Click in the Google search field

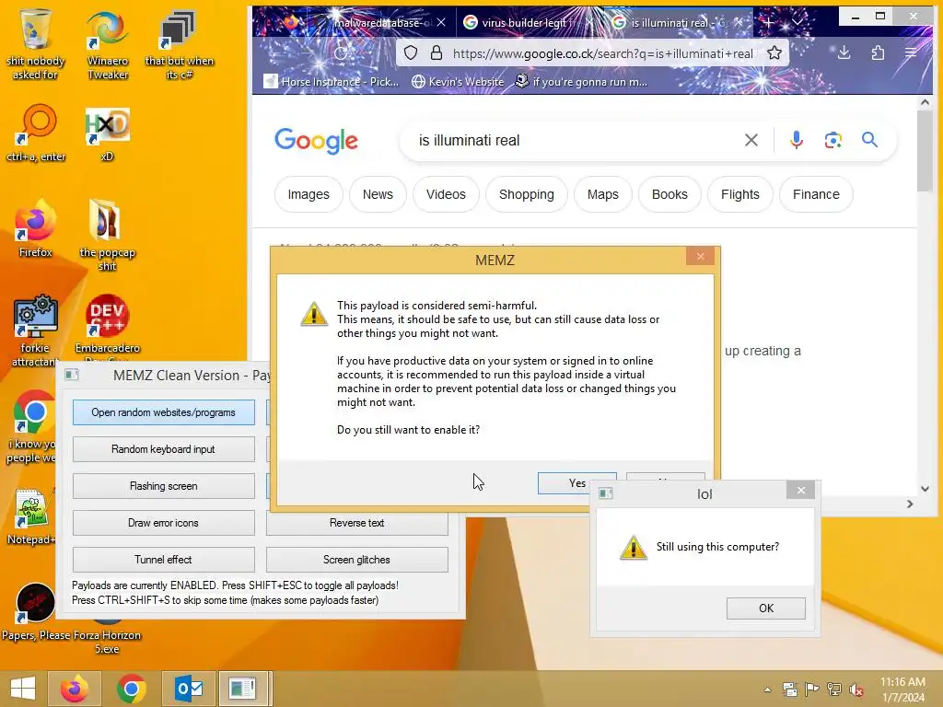(x=571, y=140)
